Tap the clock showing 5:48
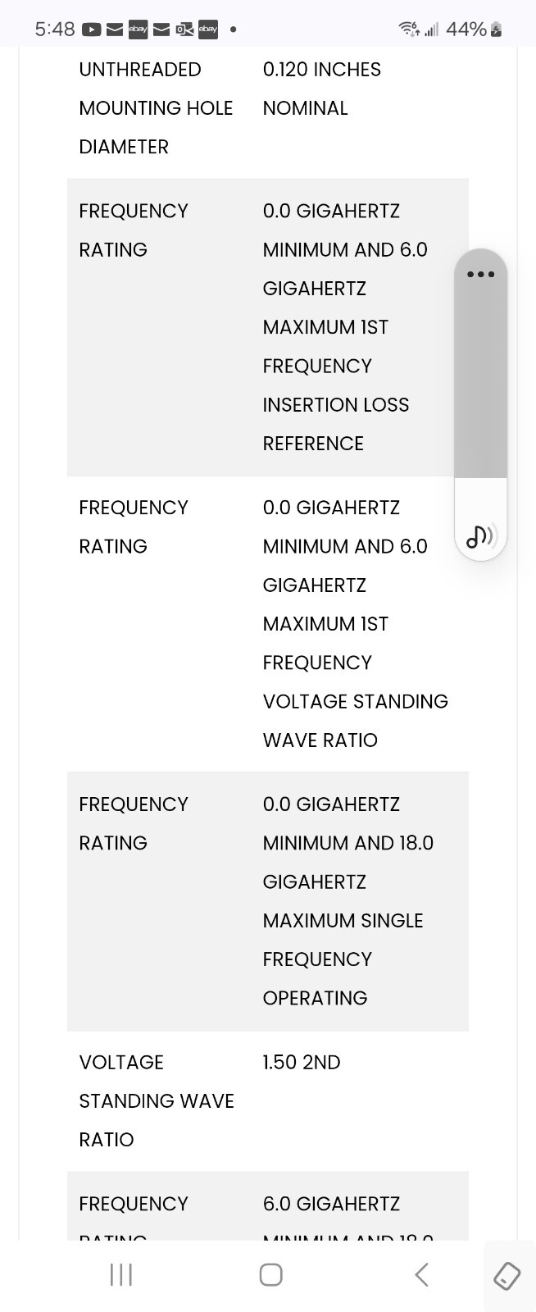 click(x=55, y=30)
